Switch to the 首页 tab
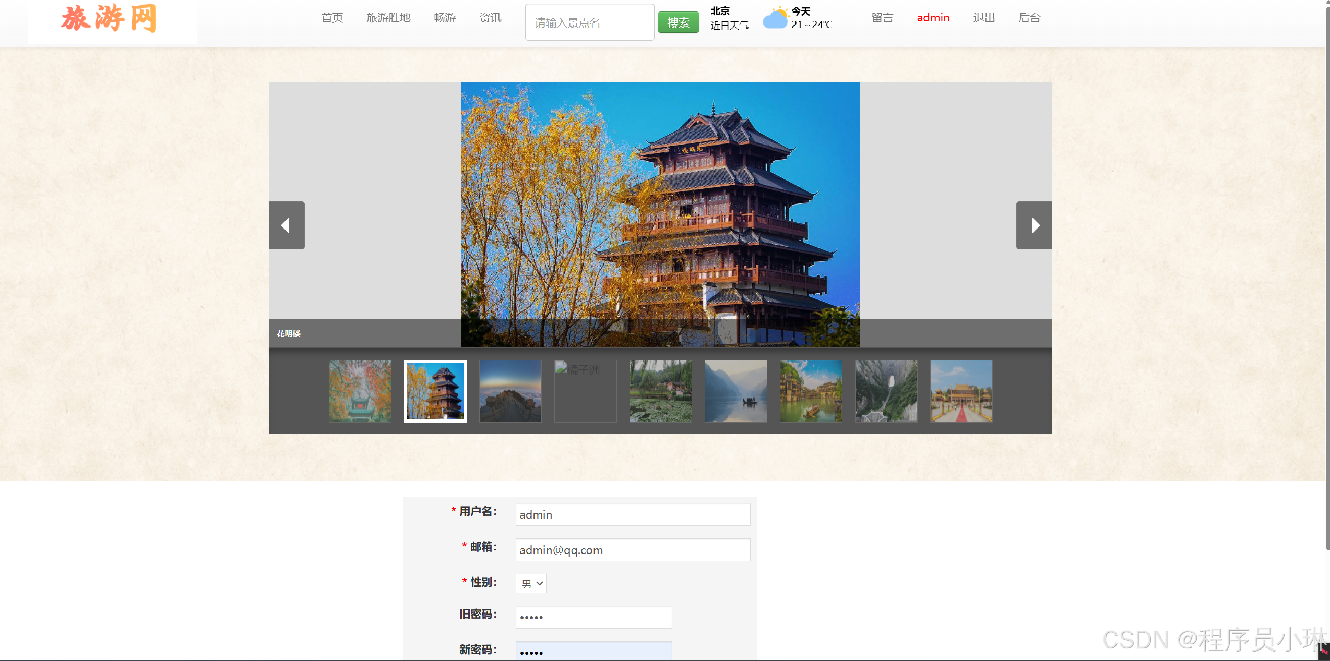Screen dimensions: 1330x661 (332, 17)
